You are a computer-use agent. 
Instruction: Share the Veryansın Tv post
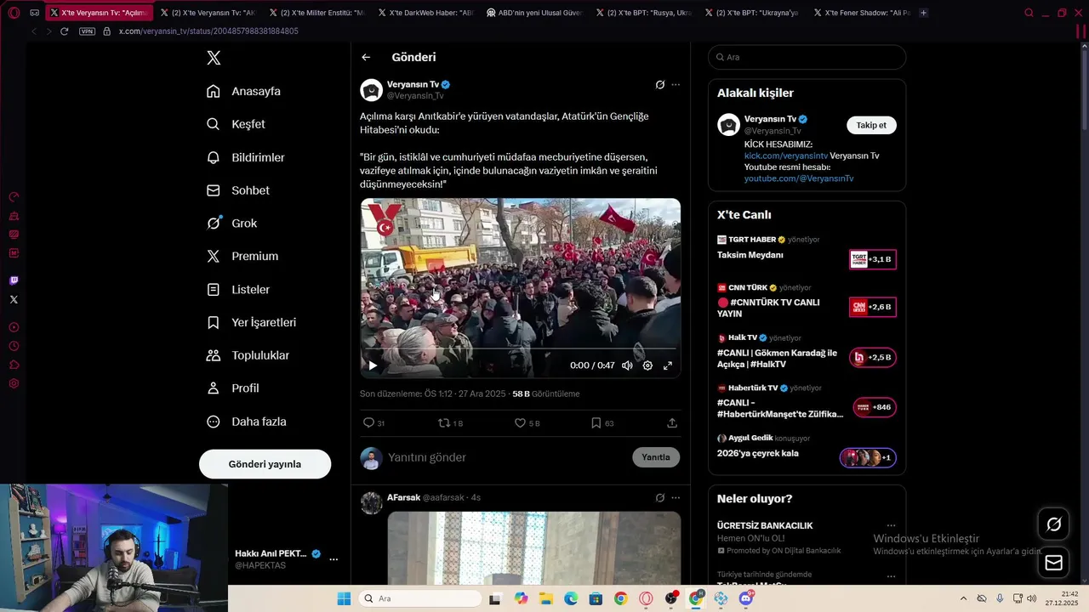coord(672,422)
